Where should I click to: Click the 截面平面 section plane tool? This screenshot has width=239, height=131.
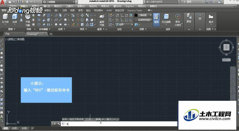[x=102, y=20]
